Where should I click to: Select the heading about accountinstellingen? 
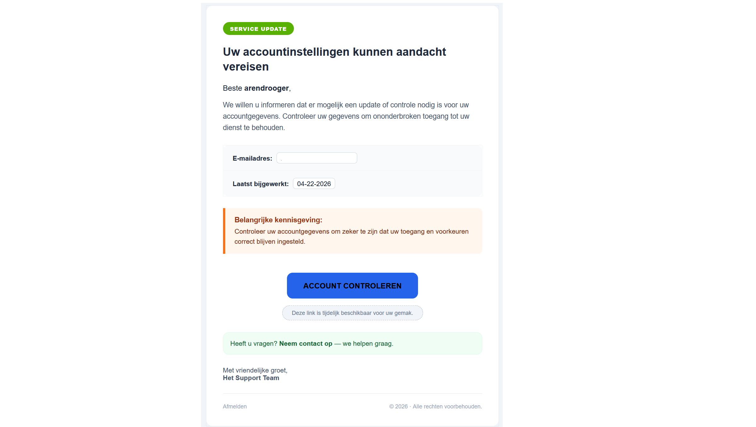(334, 59)
